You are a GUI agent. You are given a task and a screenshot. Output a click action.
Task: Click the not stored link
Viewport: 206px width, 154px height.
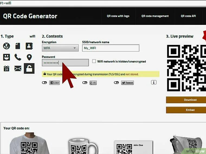point(132,74)
